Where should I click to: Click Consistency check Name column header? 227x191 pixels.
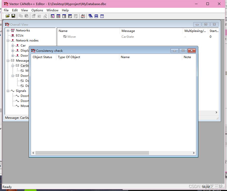pos(150,57)
